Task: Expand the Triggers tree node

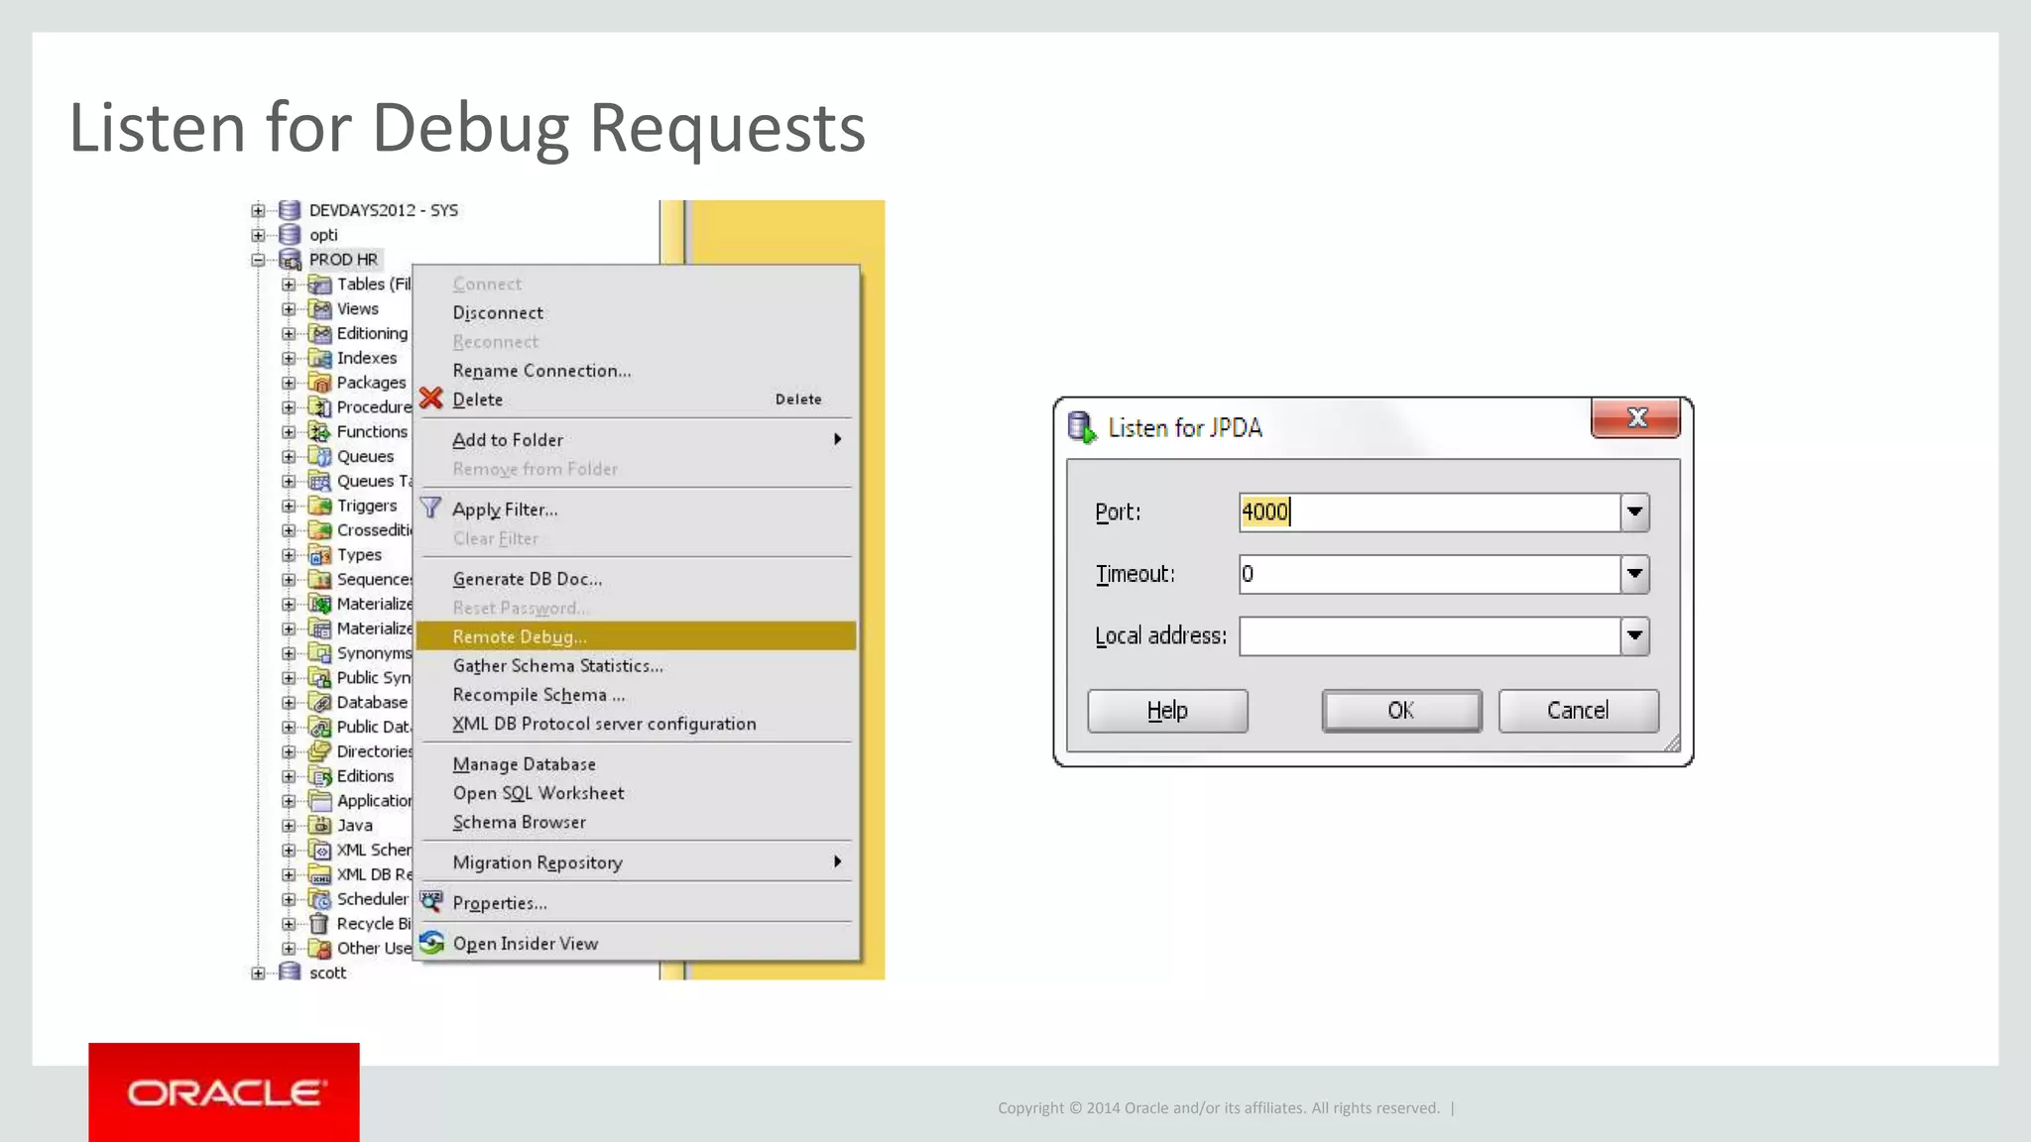Action: pos(289,506)
